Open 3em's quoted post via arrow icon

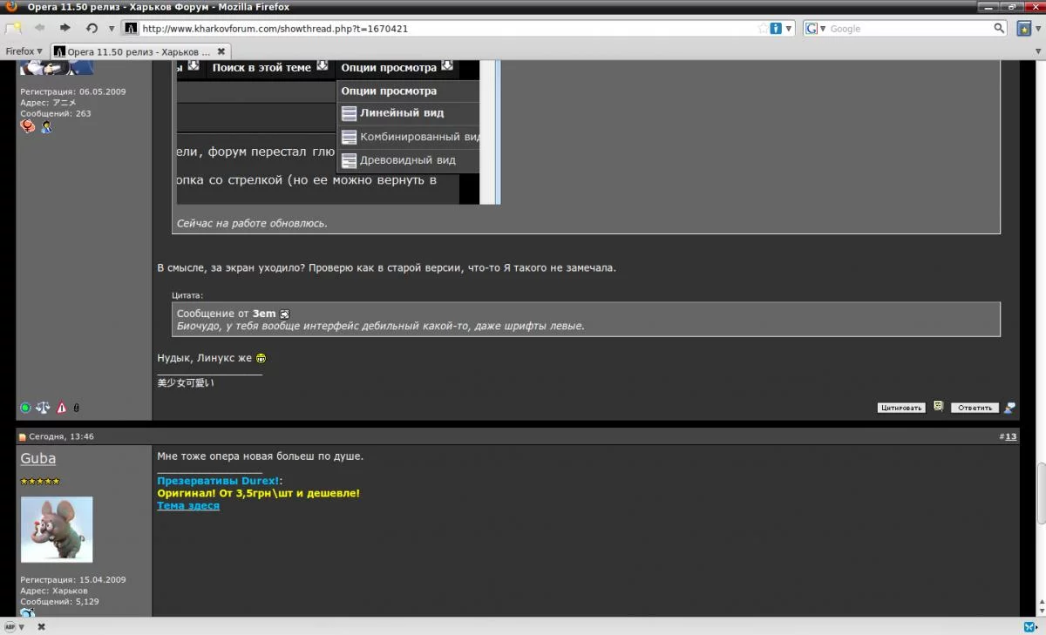[284, 313]
